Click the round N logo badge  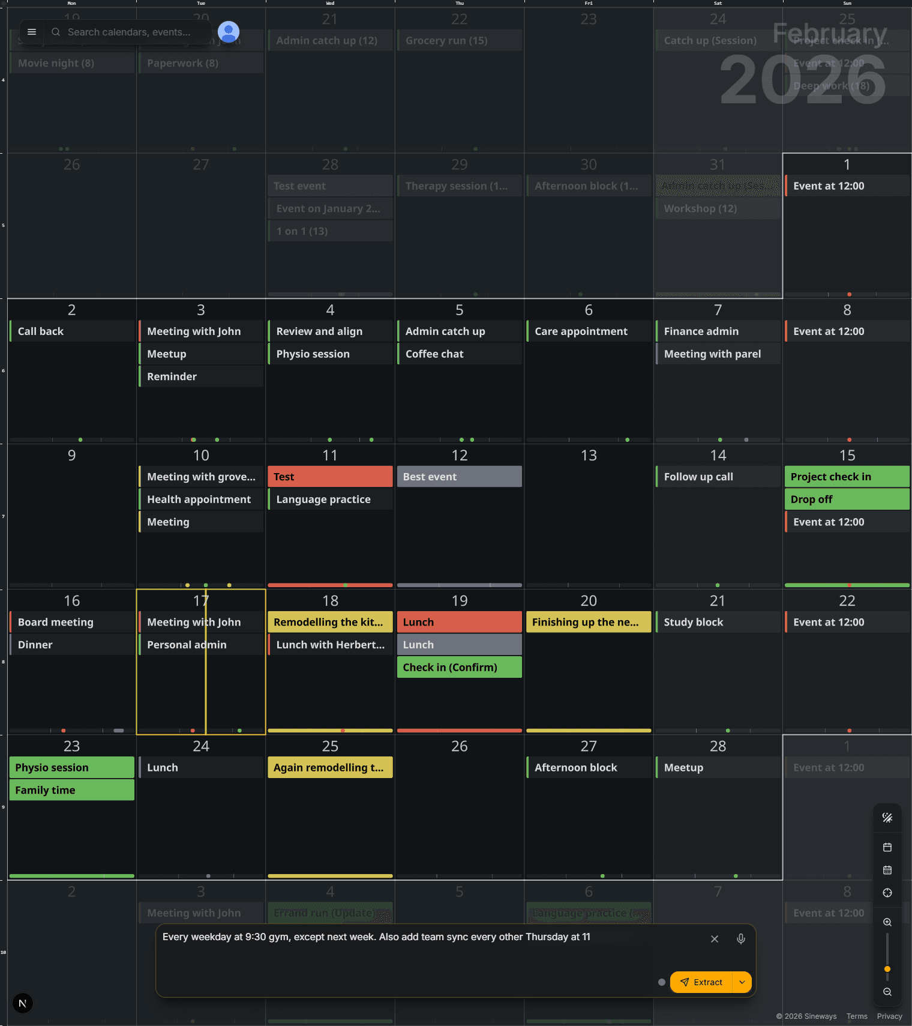(23, 1003)
